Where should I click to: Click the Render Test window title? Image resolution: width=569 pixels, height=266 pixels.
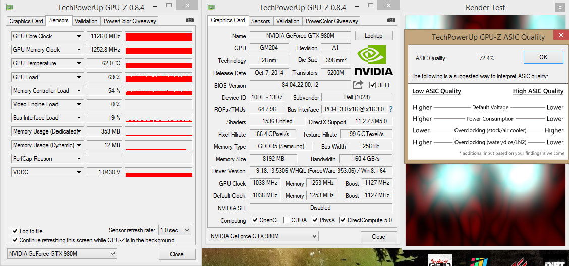(x=485, y=8)
